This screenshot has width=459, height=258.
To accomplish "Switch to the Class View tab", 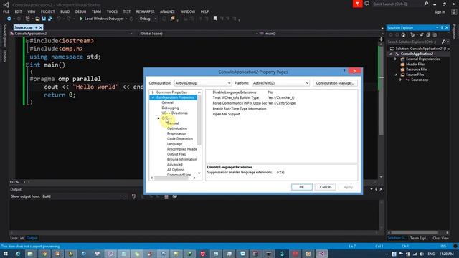I will [x=440, y=238].
